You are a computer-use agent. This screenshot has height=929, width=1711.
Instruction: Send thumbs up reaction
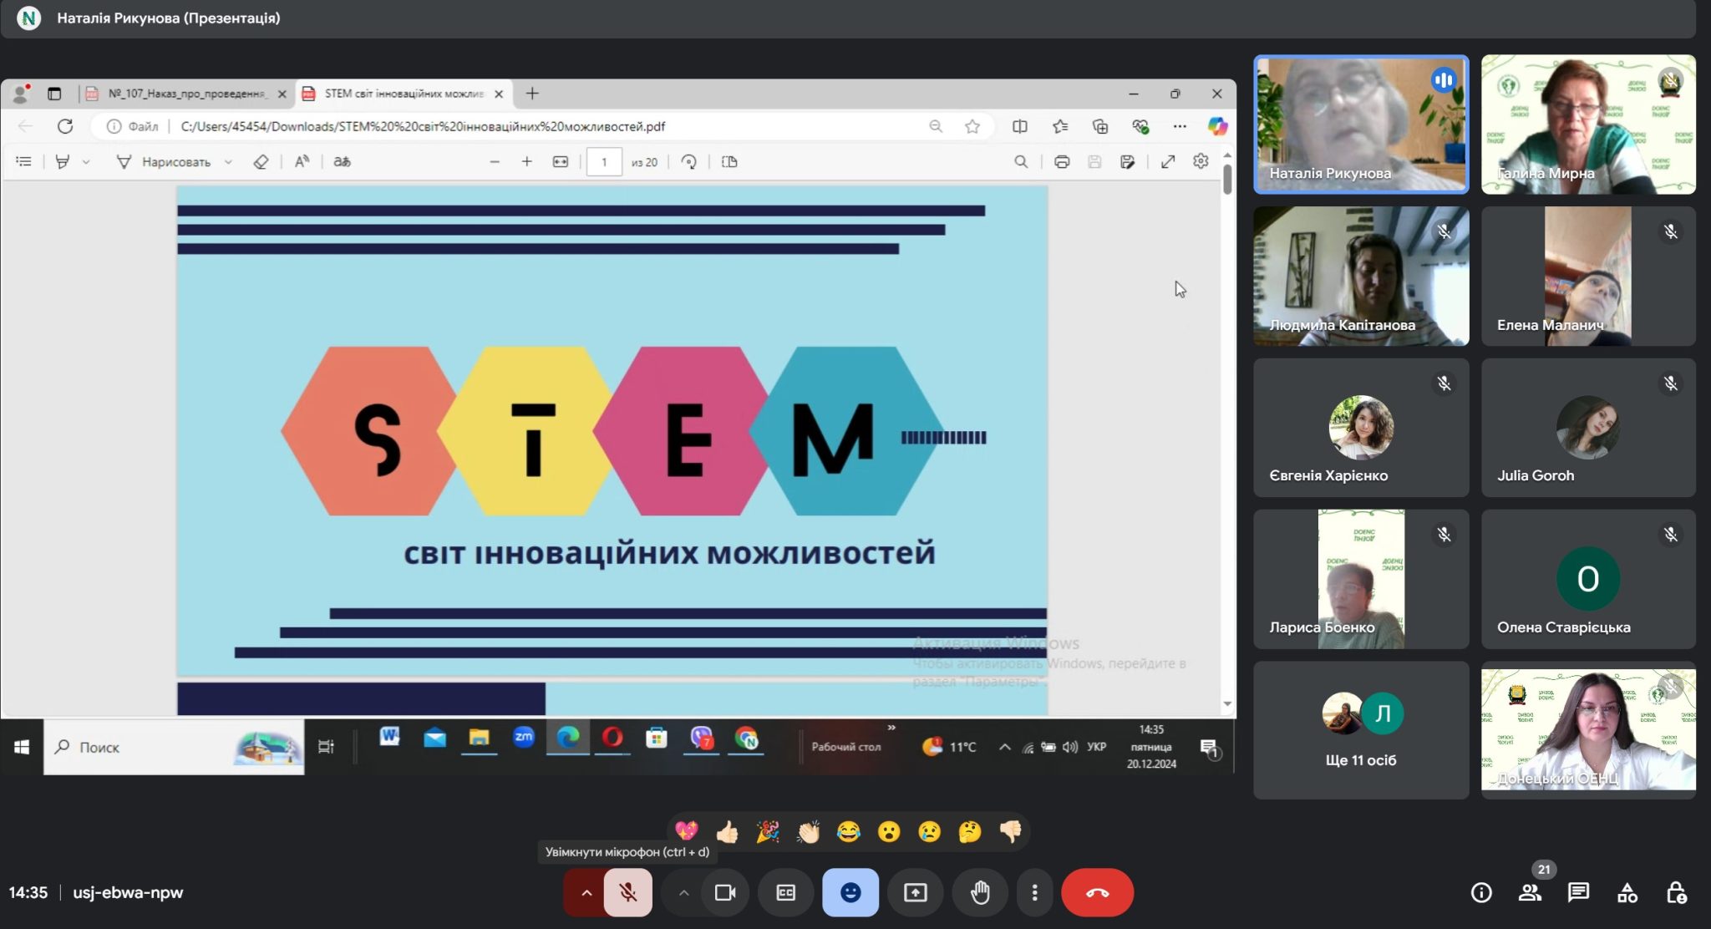coord(727,831)
